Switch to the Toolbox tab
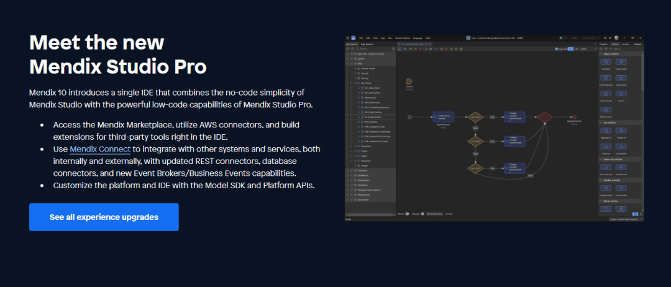This screenshot has height=287, width=671. pyautogui.click(x=614, y=44)
